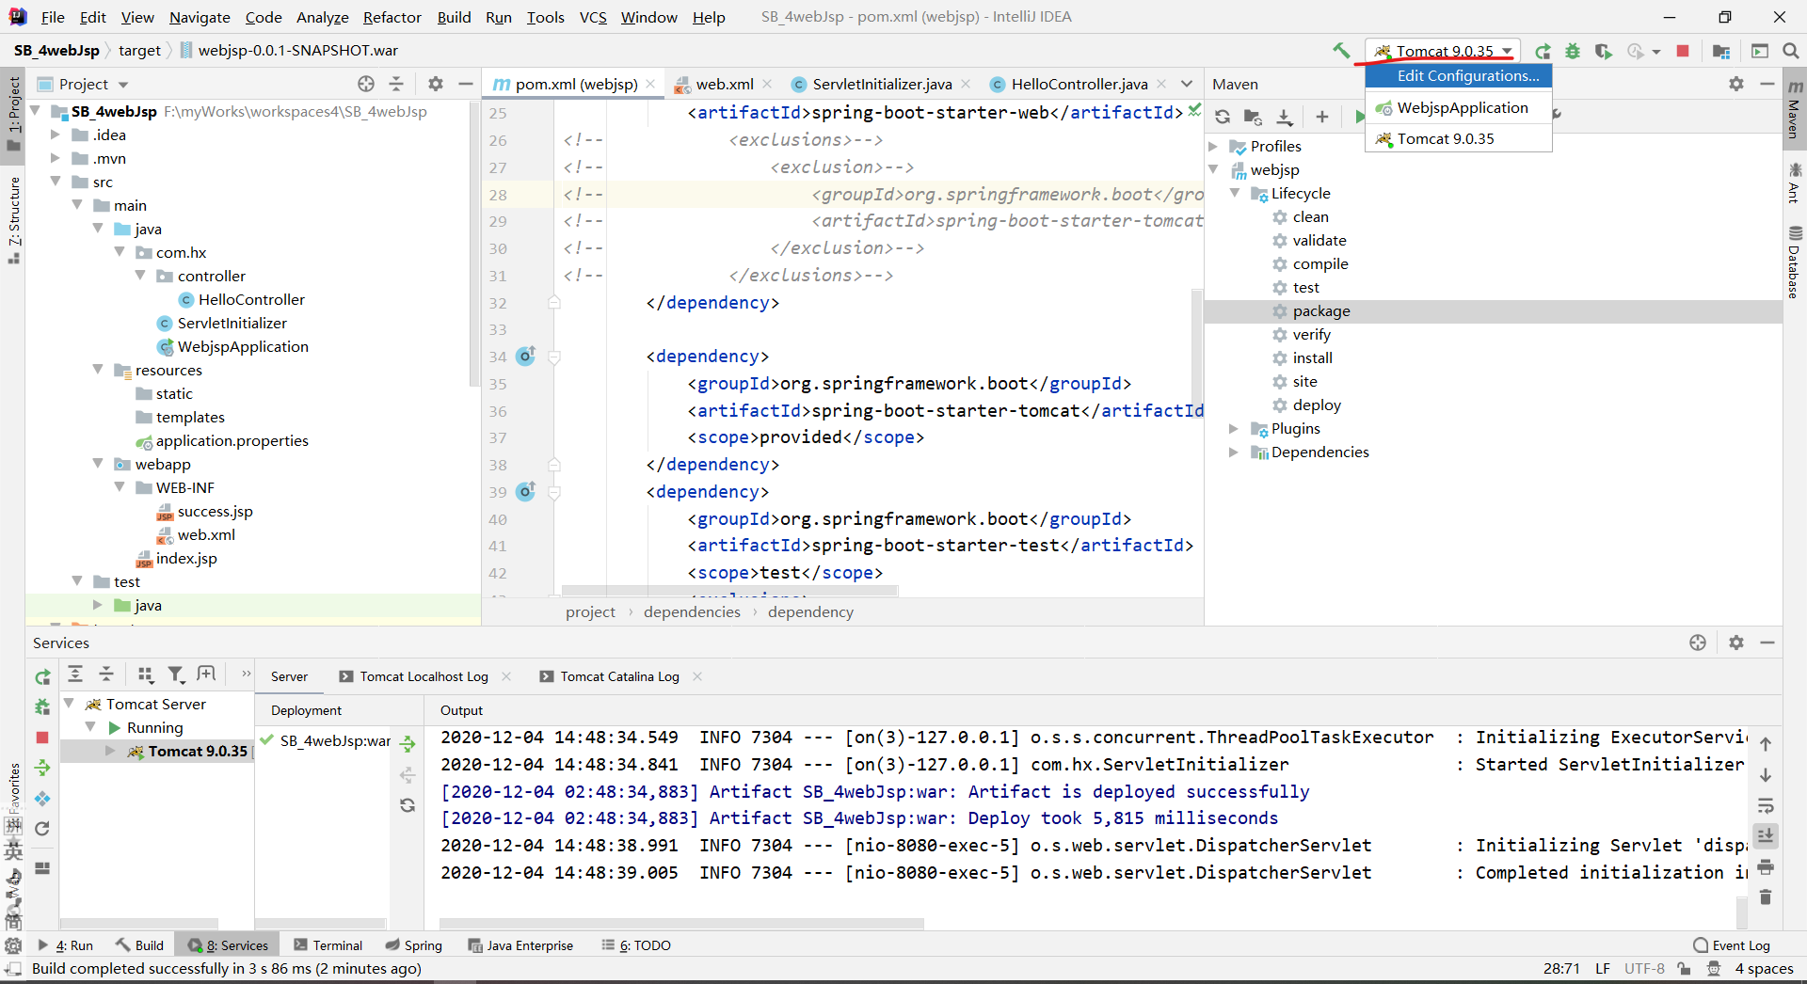Screen dimensions: 1807x984
Task: Click the refresh deployment icon
Action: pyautogui.click(x=408, y=805)
